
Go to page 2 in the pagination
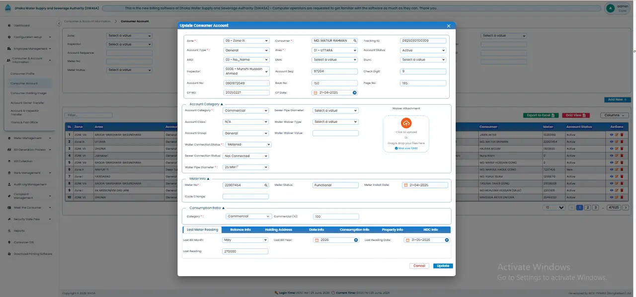[587, 208]
